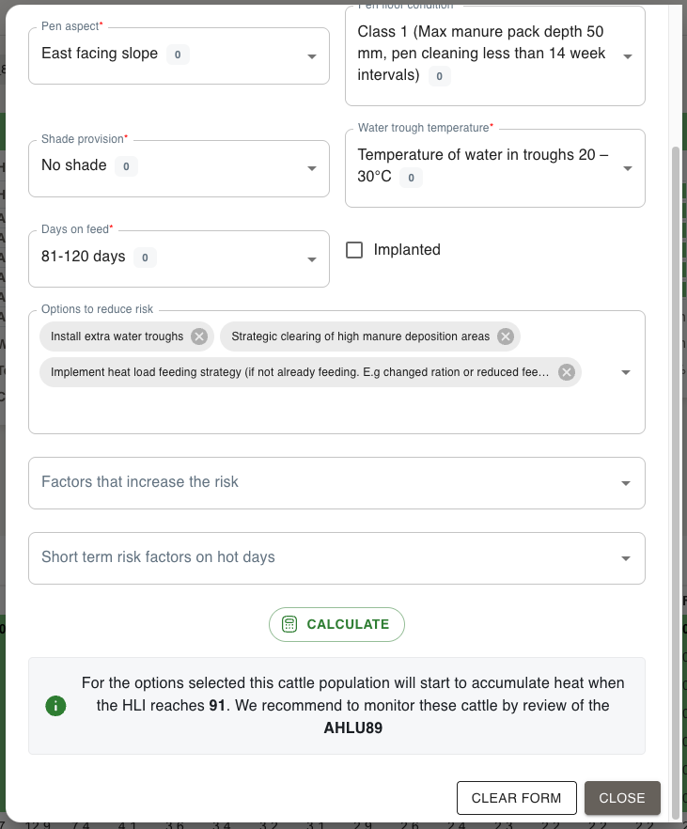This screenshot has height=829, width=687.
Task: Expand the Options to reduce risk list
Action: 627,373
